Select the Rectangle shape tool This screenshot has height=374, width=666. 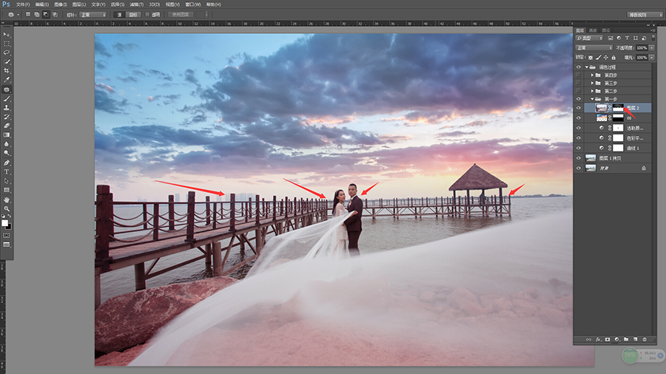(7, 190)
